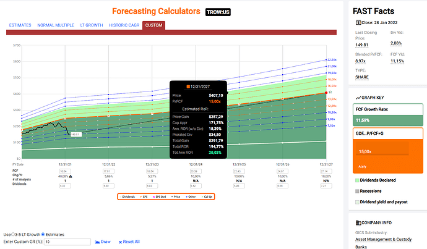Open the ESTIMATES tab
Image resolution: width=427 pixels, height=249 pixels.
coord(20,25)
